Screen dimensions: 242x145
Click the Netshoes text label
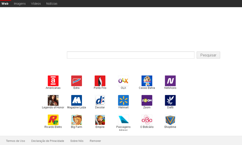[170, 88]
